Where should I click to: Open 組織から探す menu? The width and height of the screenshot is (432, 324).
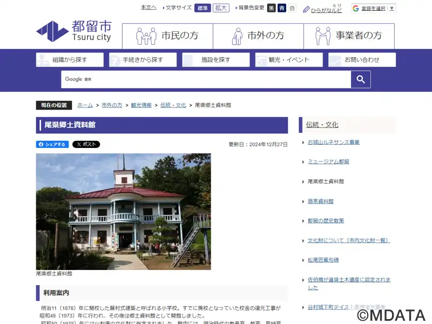pos(70,60)
